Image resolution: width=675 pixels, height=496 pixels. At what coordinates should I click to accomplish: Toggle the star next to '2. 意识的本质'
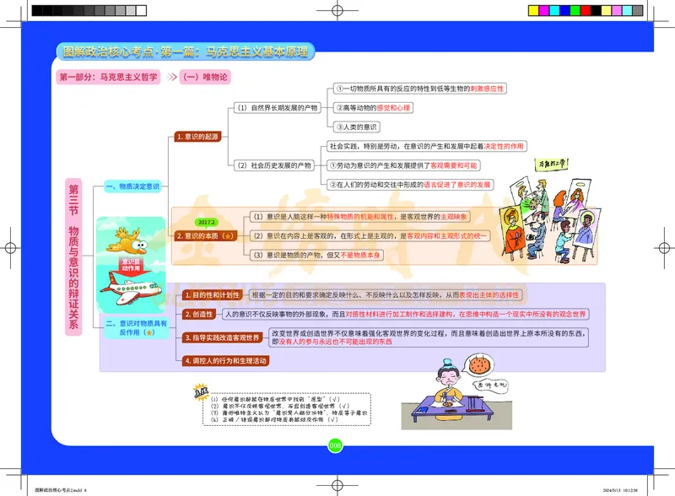[x=228, y=235]
